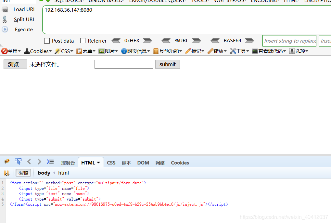Click left arrow beside 0xHEX
The image size is (331, 223).
[x=116, y=41]
